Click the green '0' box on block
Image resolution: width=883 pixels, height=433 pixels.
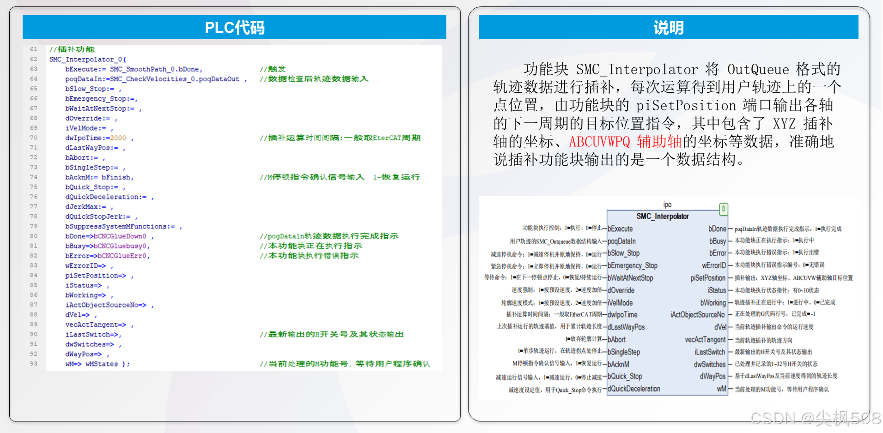[x=724, y=209]
